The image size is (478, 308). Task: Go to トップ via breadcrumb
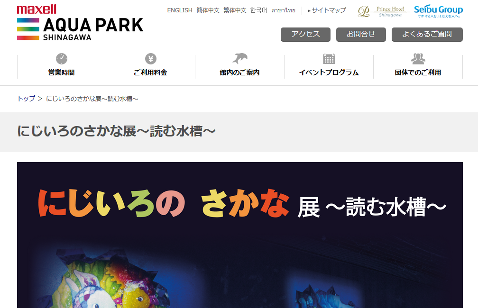tap(26, 99)
